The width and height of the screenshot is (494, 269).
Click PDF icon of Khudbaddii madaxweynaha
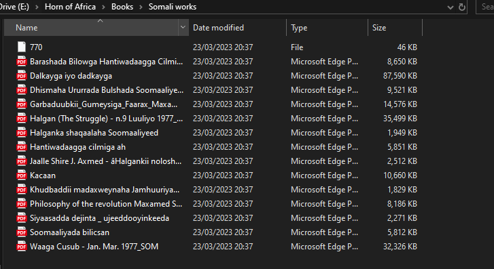coord(22,189)
